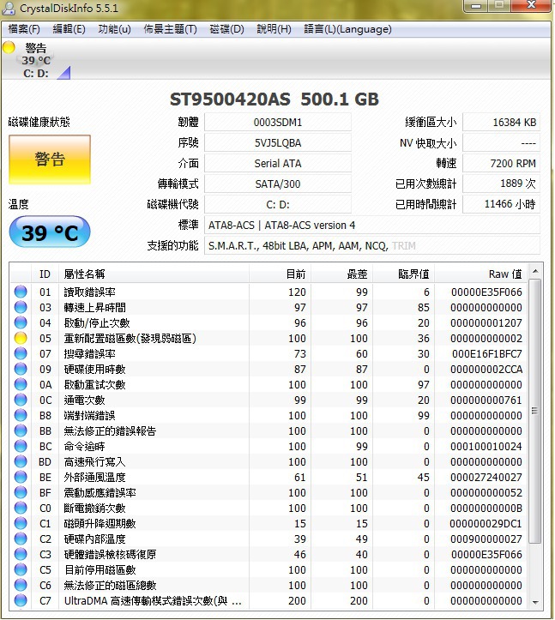Click the 臨界值 column header
The height and width of the screenshot is (620, 555).
point(403,274)
